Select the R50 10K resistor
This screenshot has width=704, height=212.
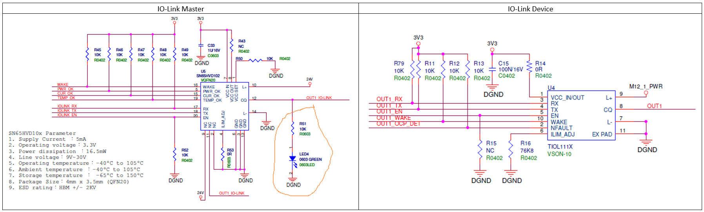[256, 60]
